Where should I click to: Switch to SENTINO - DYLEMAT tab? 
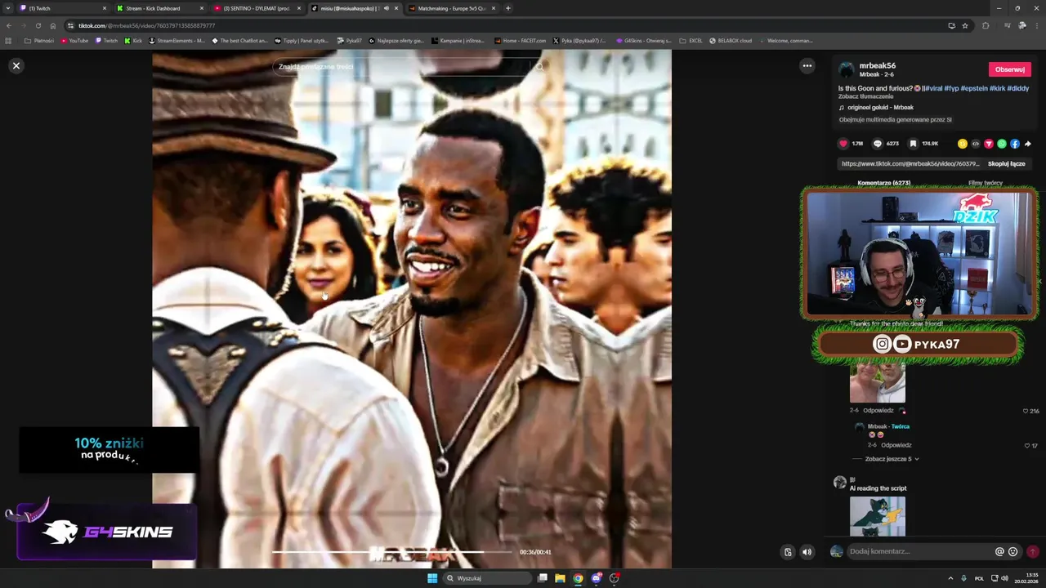[x=257, y=8]
